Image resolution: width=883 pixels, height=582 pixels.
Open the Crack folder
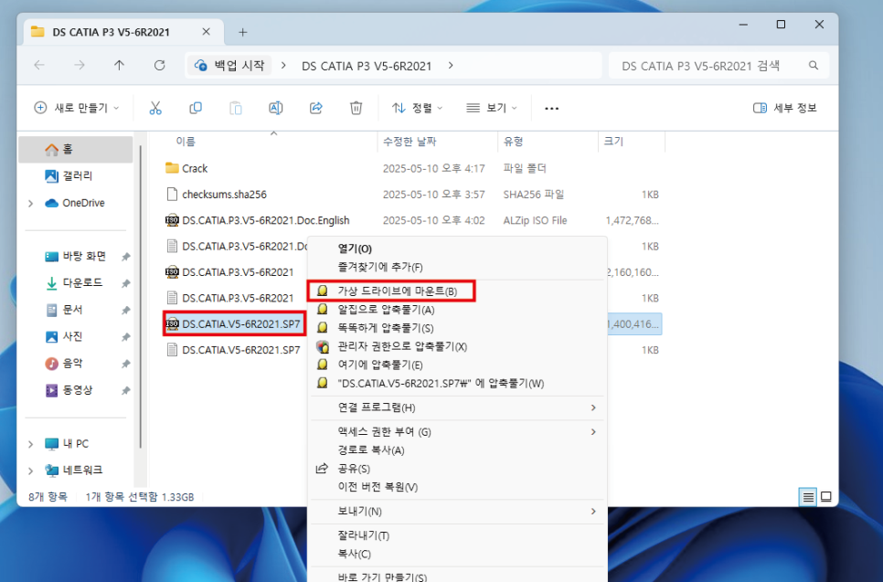tap(195, 168)
